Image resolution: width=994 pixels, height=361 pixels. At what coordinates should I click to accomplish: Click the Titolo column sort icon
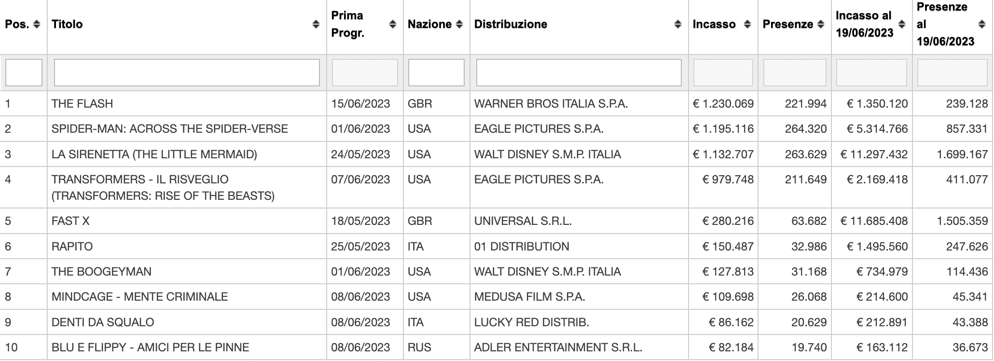pos(316,24)
